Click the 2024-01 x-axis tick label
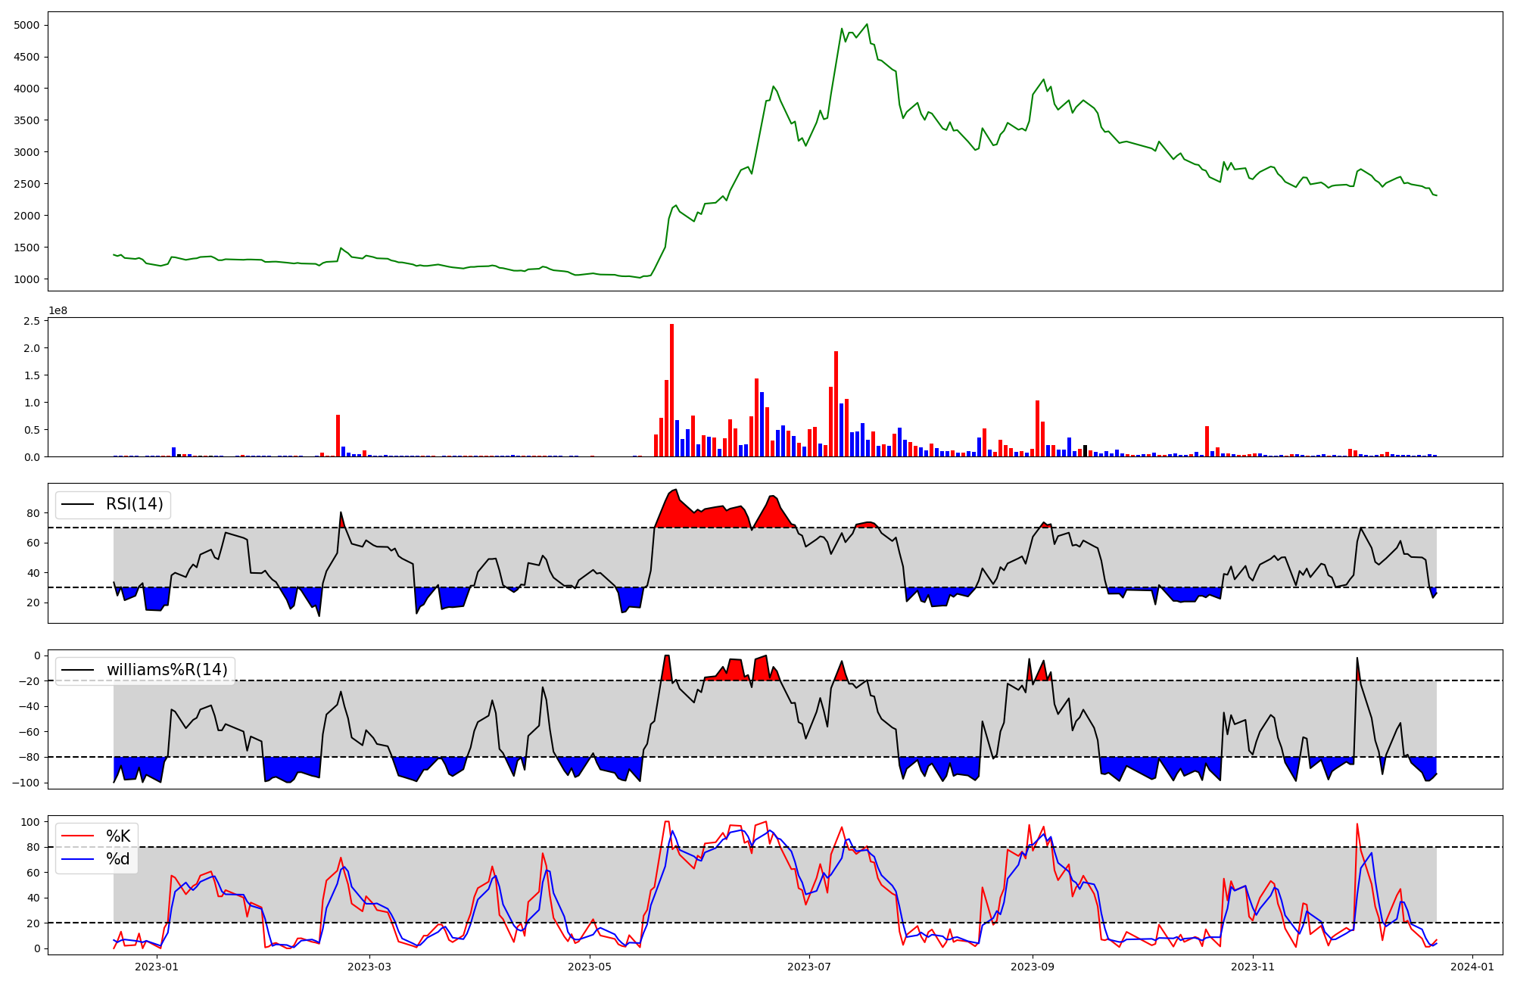 coord(1472,967)
